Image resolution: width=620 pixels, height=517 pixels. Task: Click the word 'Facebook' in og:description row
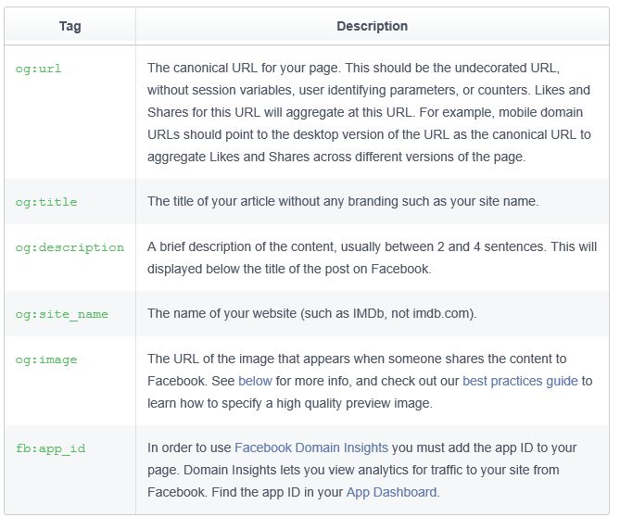[x=399, y=270]
